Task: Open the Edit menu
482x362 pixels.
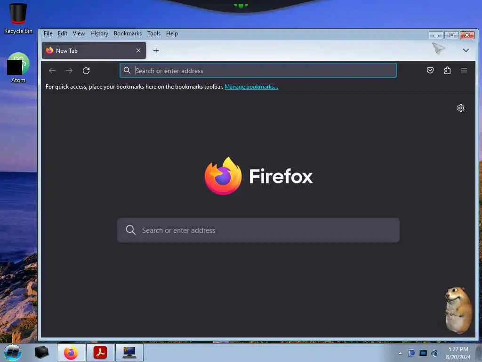Action: pyautogui.click(x=63, y=33)
